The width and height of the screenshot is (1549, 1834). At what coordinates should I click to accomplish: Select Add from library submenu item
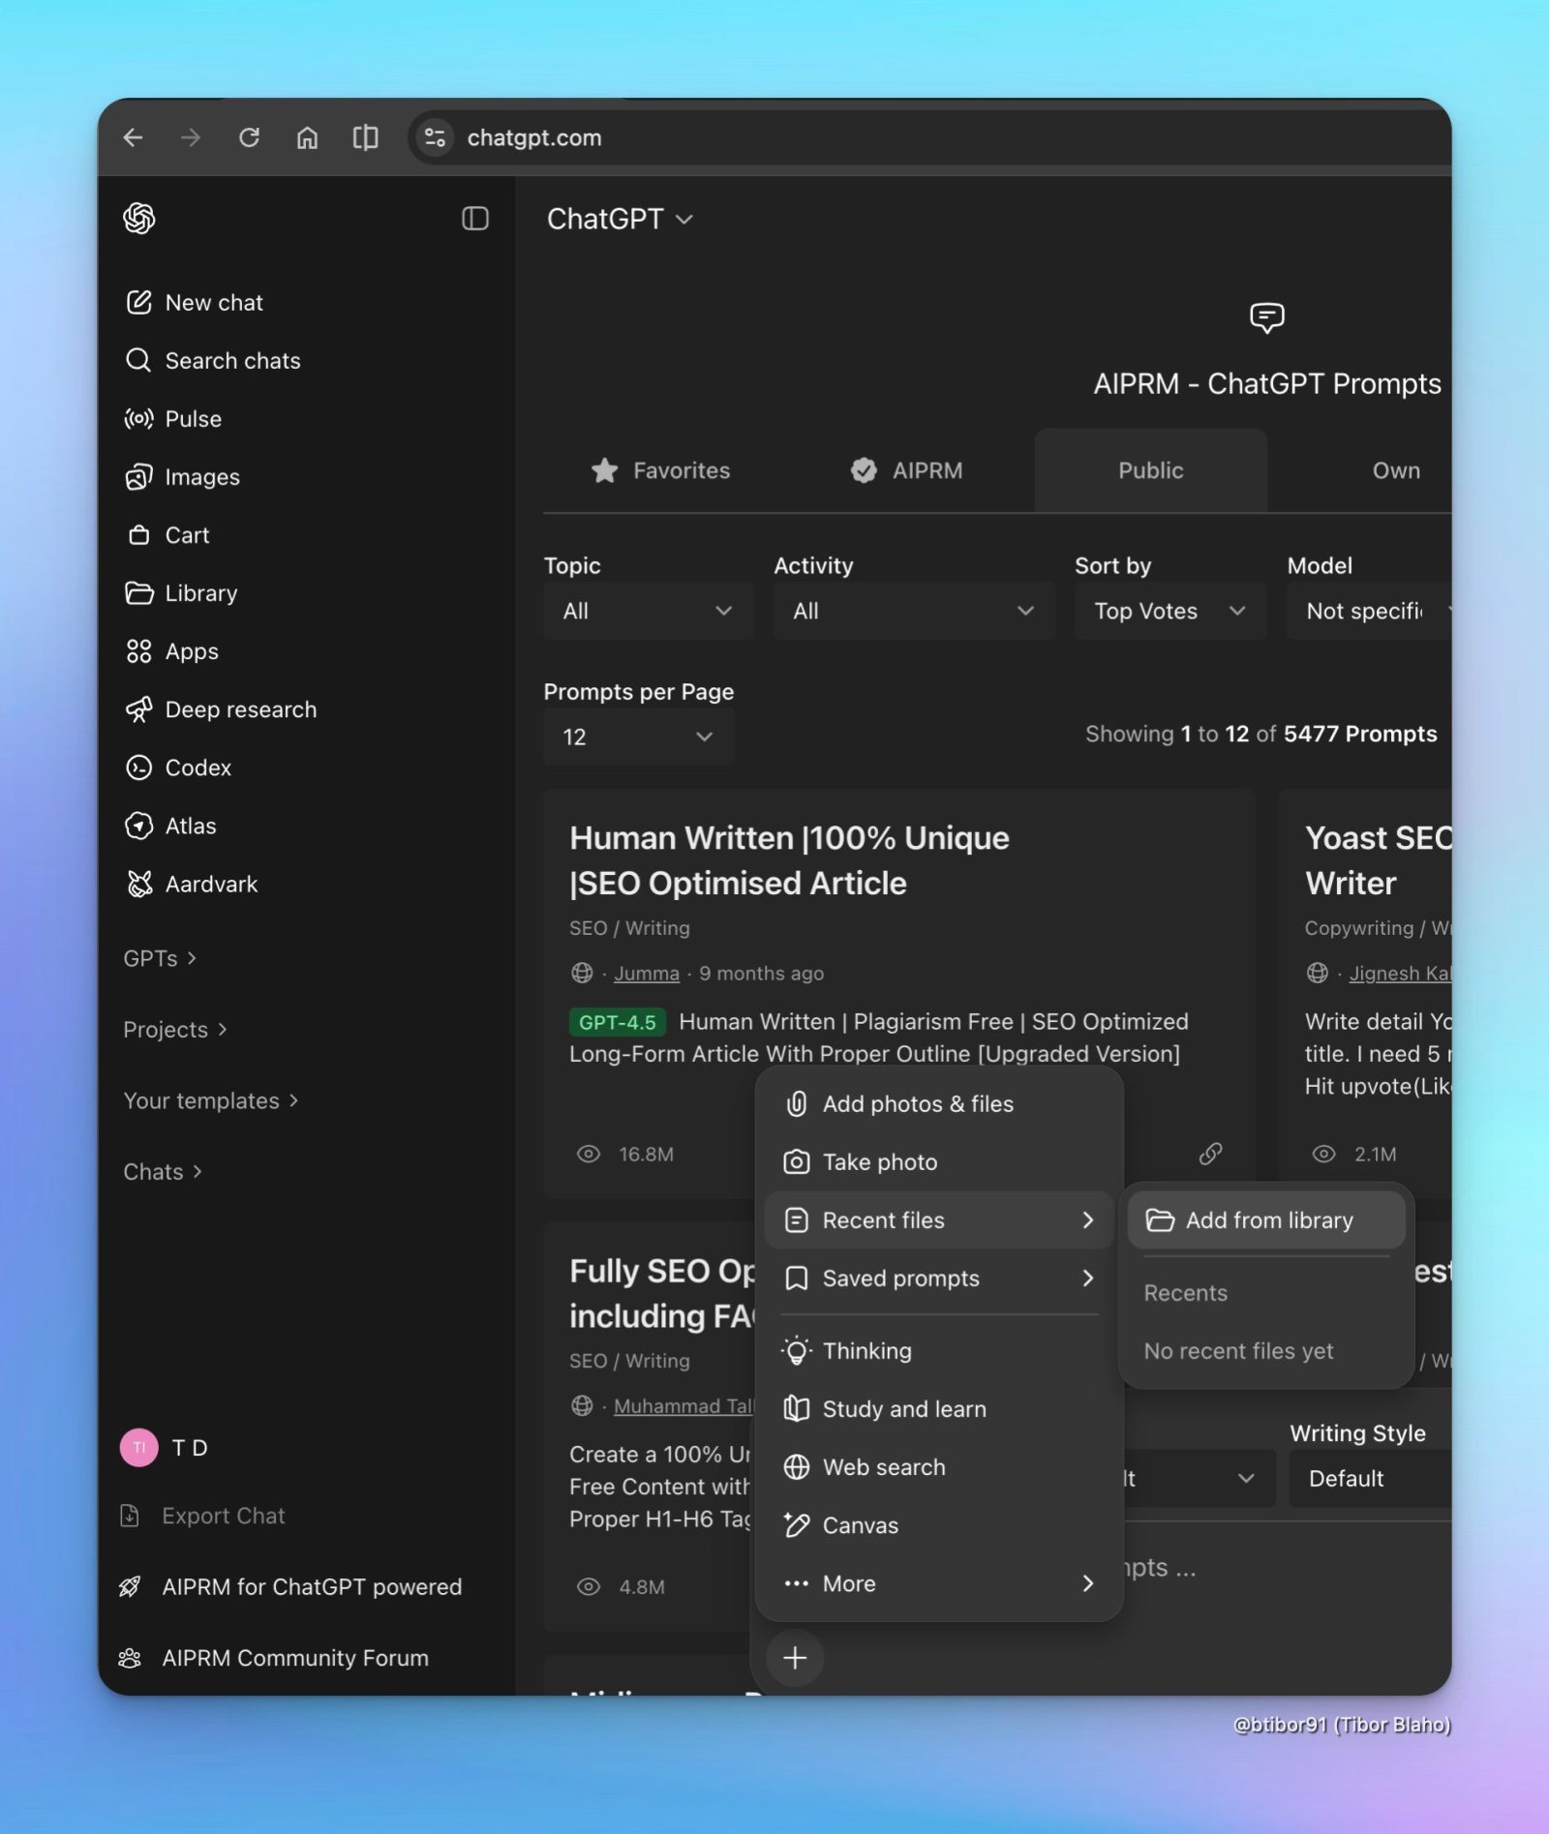pyautogui.click(x=1267, y=1220)
